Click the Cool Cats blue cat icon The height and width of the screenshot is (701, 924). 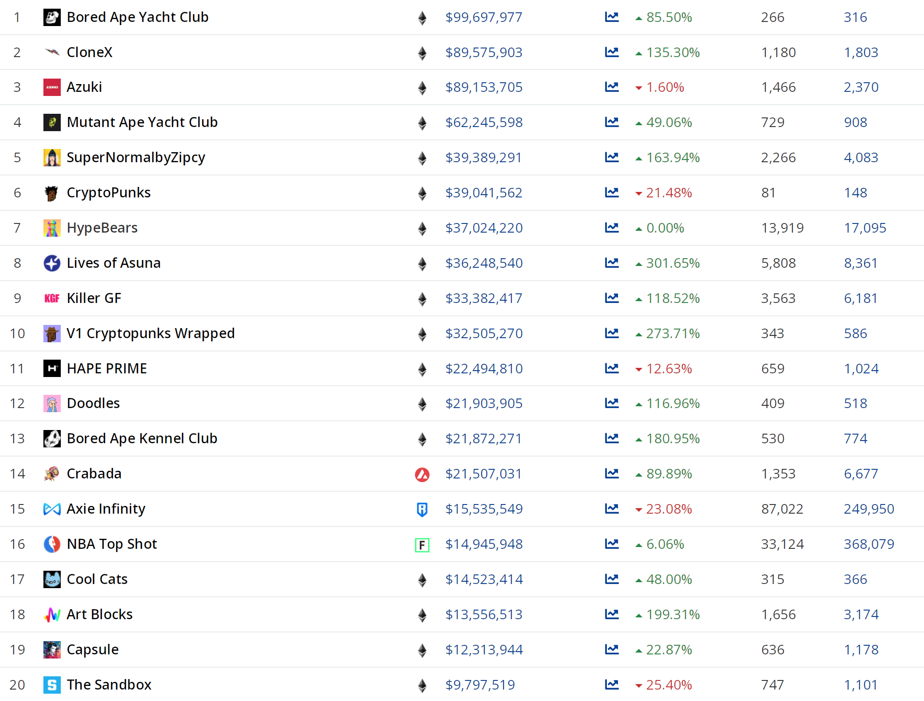tap(52, 579)
